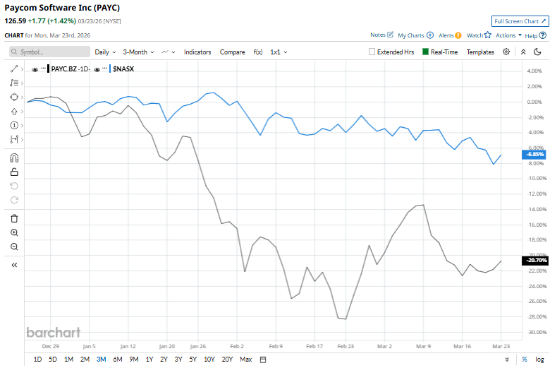Viewport: 550px width, 368px height.
Task: Expand the Actions dropdown
Action: [508, 35]
